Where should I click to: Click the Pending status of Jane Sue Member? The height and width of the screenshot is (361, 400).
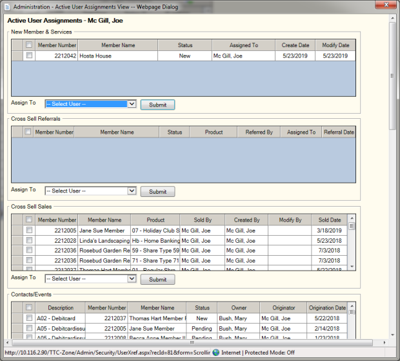click(x=202, y=328)
